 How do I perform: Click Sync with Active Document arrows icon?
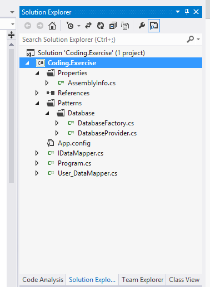pos(88,26)
